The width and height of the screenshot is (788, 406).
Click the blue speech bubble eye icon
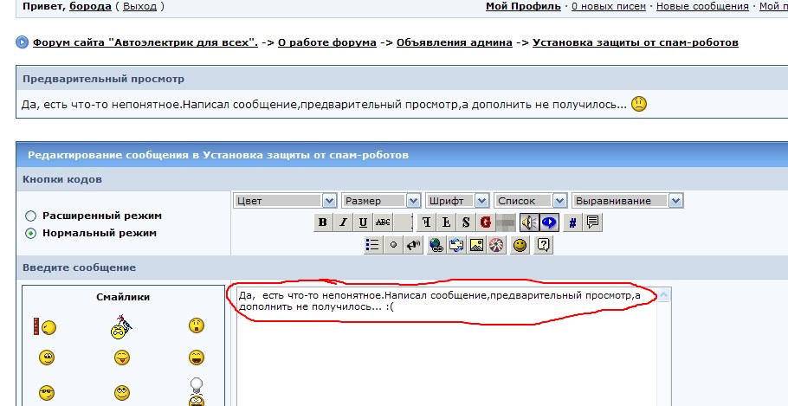point(549,222)
